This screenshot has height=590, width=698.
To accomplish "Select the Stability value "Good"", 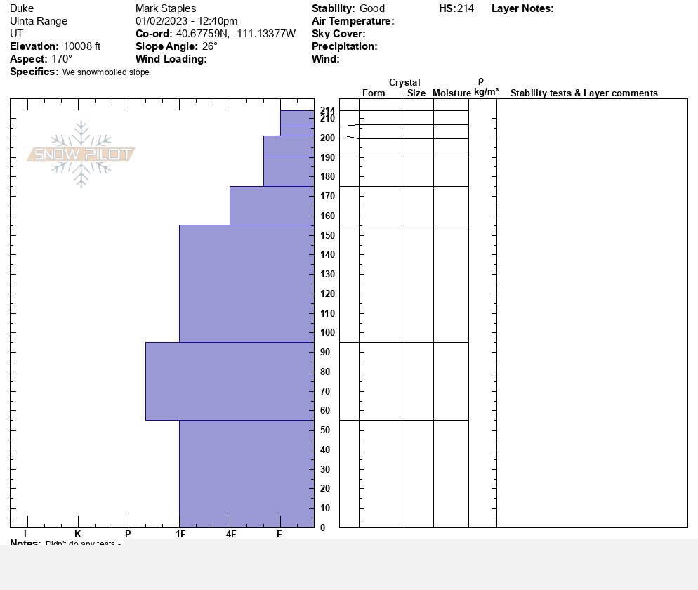I will [x=372, y=8].
